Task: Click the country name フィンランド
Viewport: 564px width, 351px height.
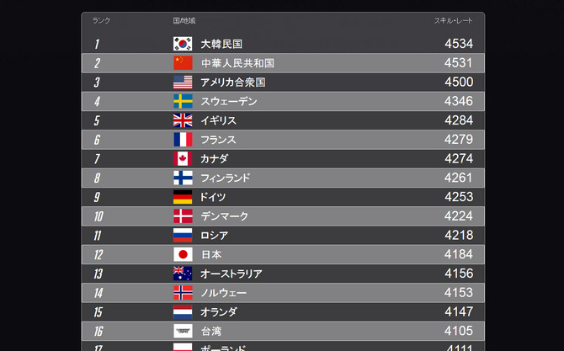Action: click(225, 178)
